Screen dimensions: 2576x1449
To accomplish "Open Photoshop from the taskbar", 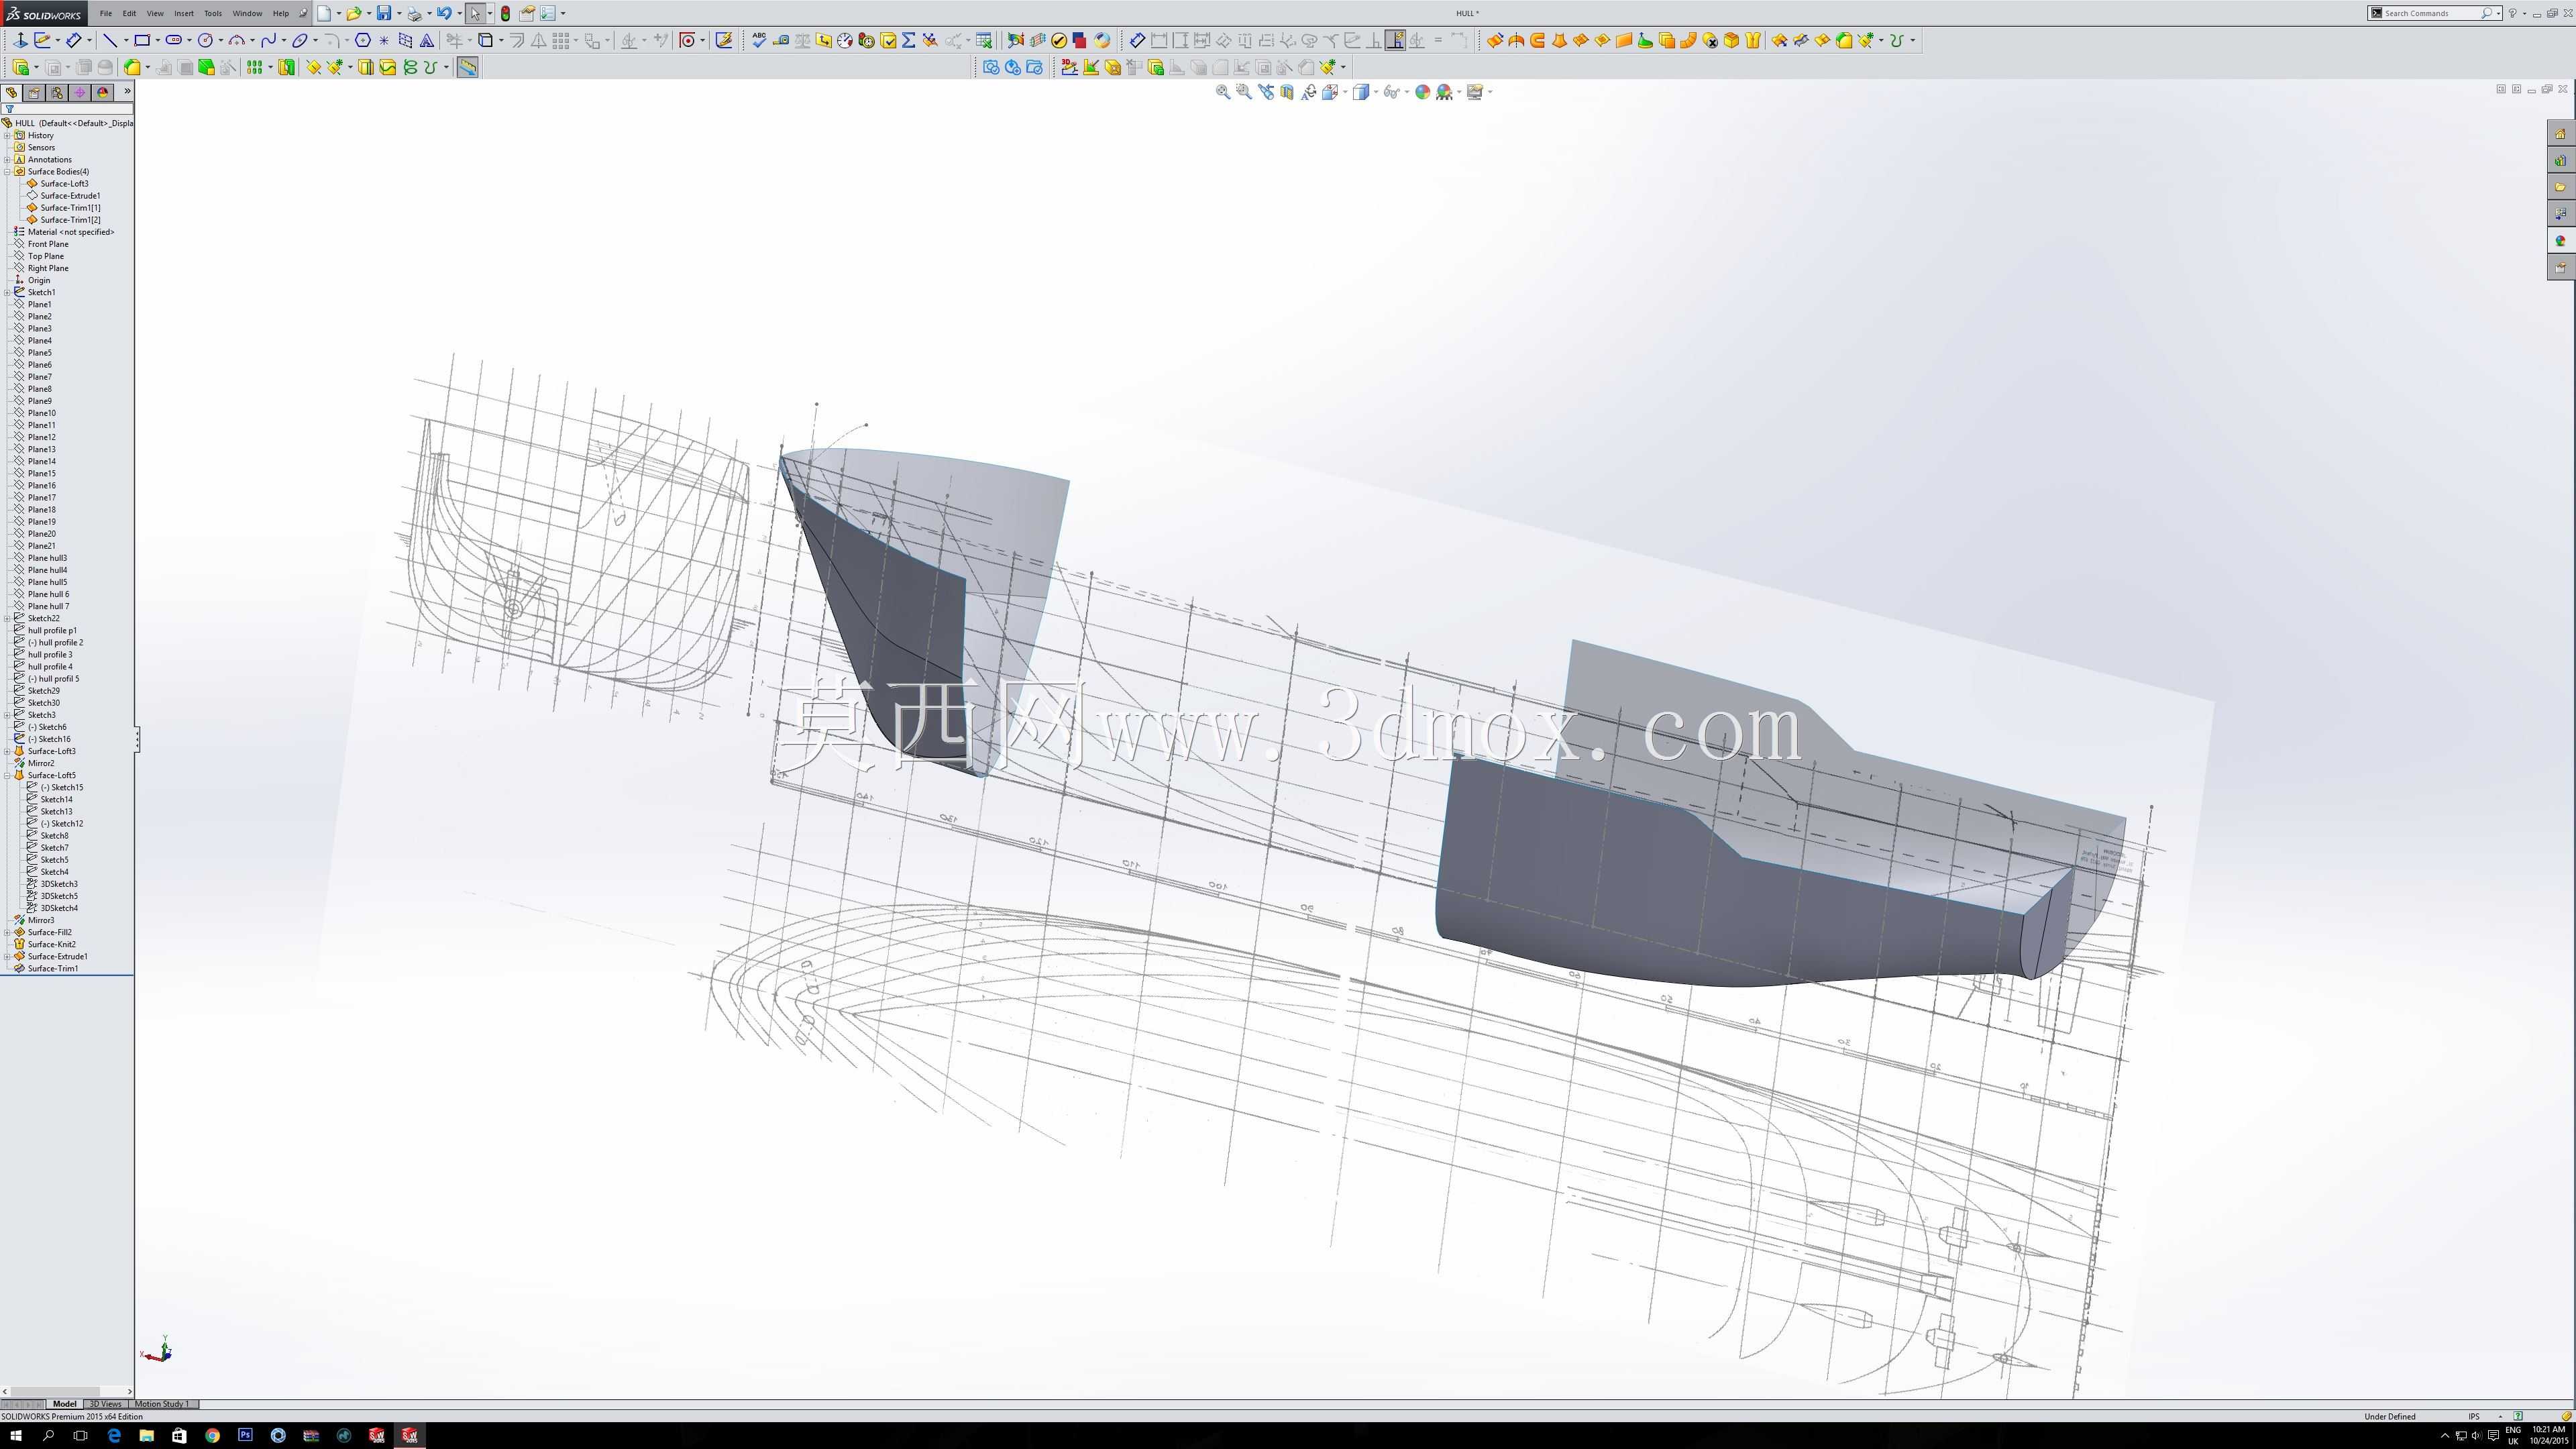I will [245, 1435].
